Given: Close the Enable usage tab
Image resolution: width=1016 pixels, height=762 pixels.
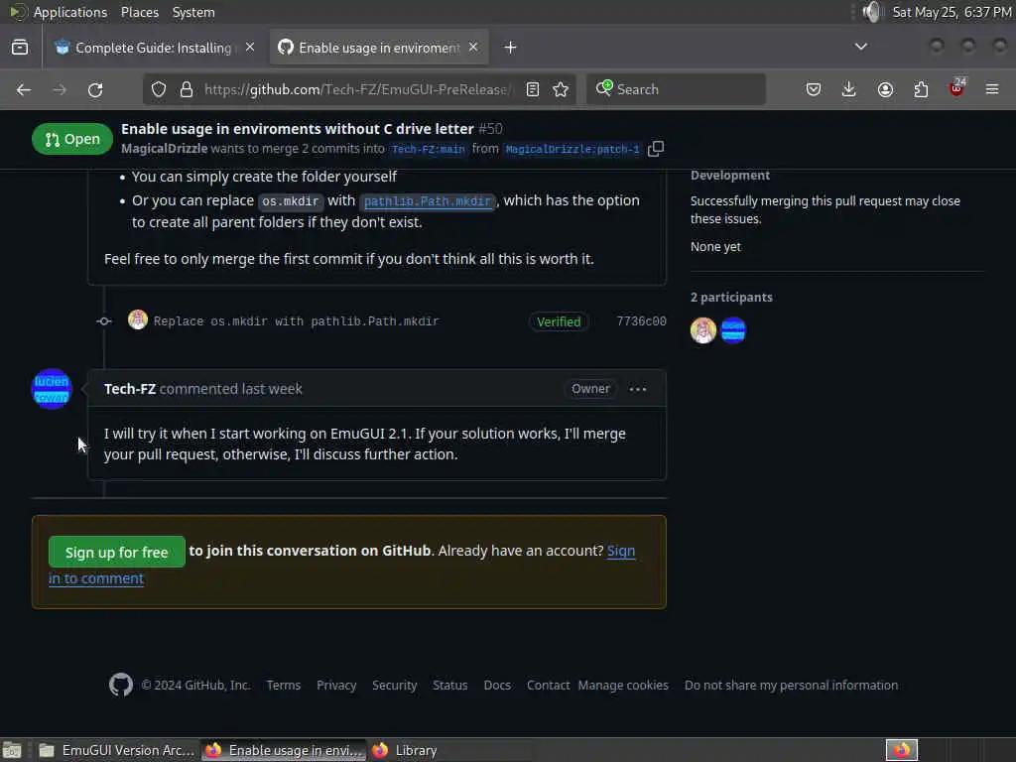Looking at the screenshot, I should click(x=473, y=48).
